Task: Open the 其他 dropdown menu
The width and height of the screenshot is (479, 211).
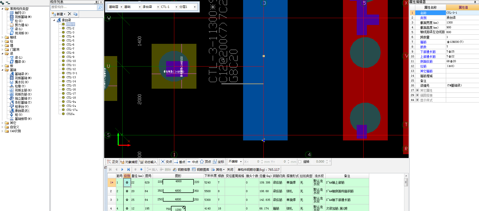Action: click(218, 169)
